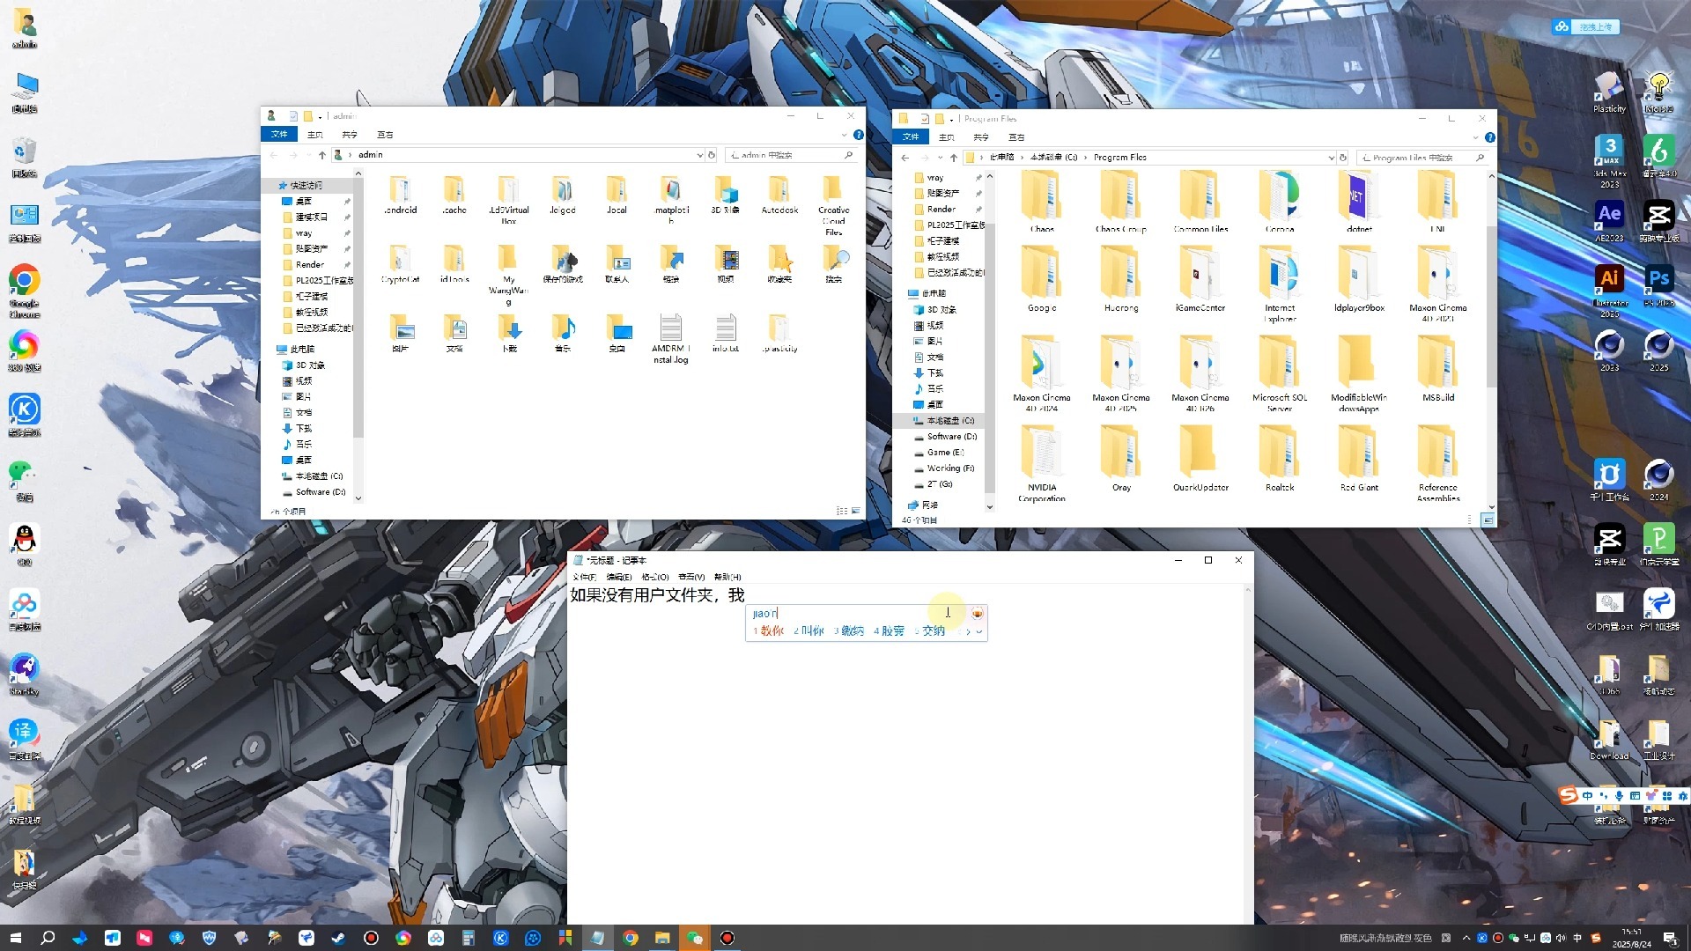Click the chevron after 本地磁盘 (C:) in the breadcrumb
The width and height of the screenshot is (1691, 951).
point(1085,158)
